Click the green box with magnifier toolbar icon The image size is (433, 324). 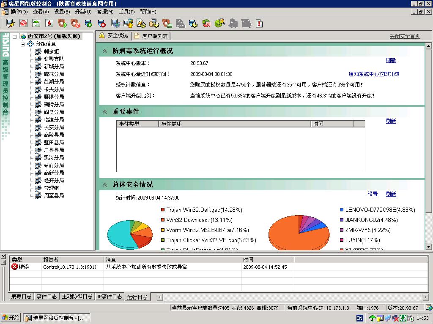(219, 24)
